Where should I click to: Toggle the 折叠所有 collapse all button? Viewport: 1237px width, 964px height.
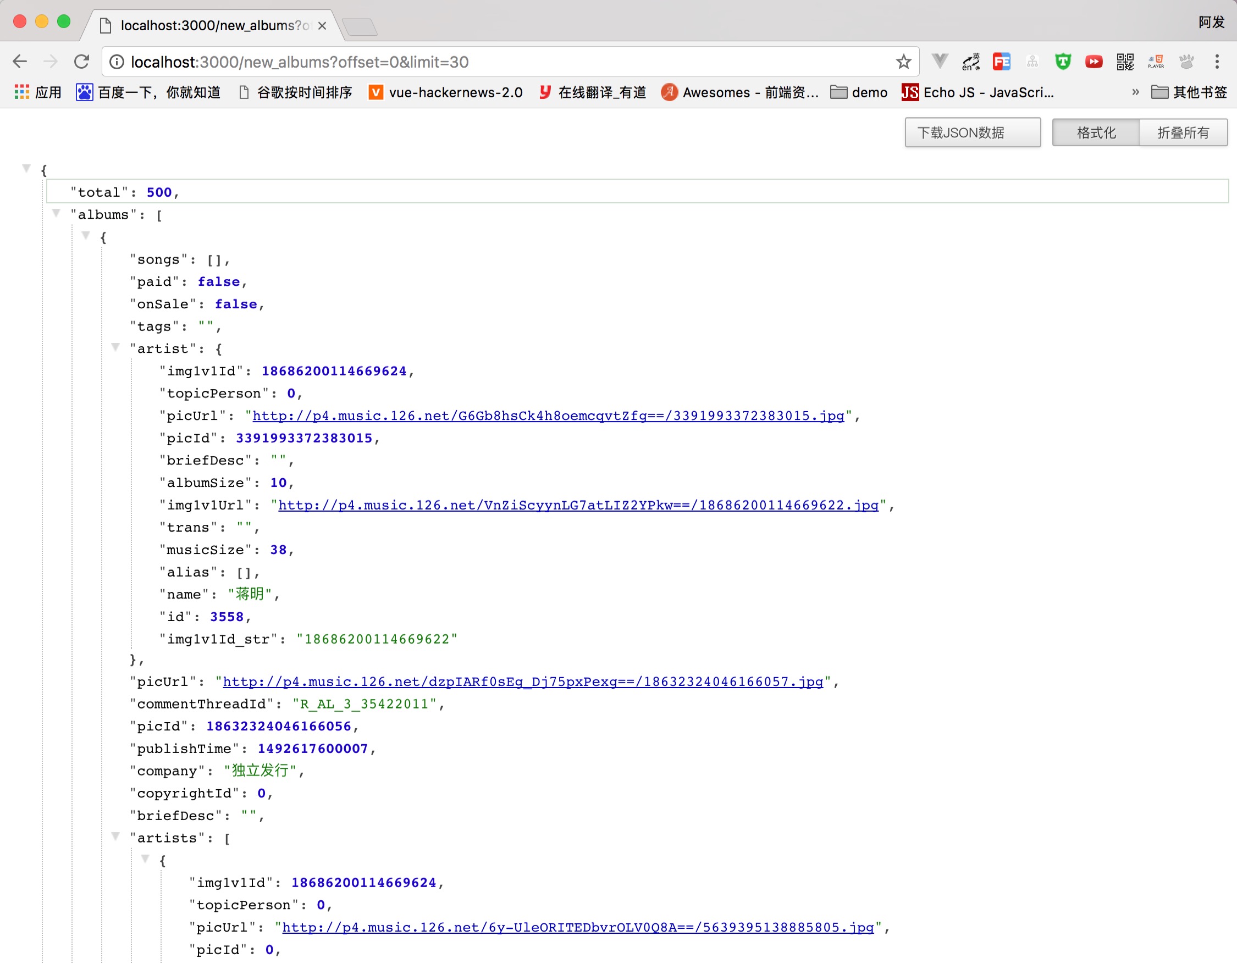pyautogui.click(x=1183, y=132)
